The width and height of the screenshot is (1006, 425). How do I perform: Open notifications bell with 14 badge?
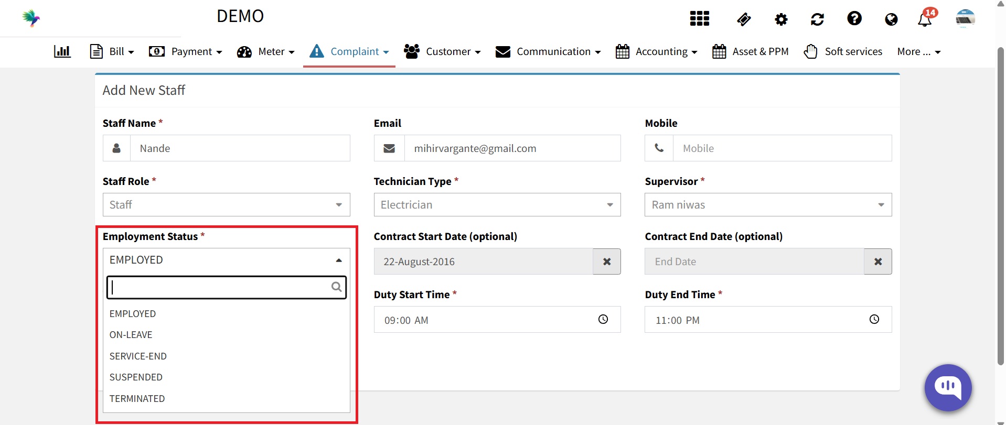click(925, 19)
